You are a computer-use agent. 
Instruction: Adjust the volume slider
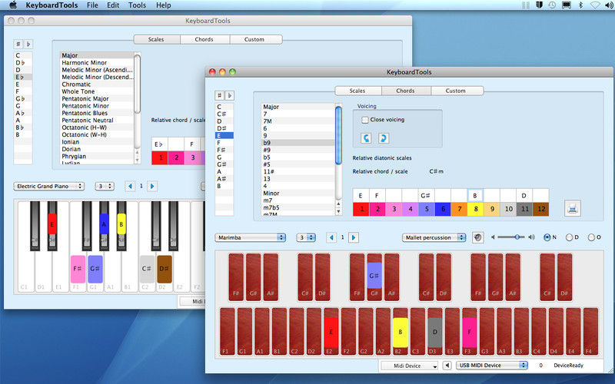(511, 237)
